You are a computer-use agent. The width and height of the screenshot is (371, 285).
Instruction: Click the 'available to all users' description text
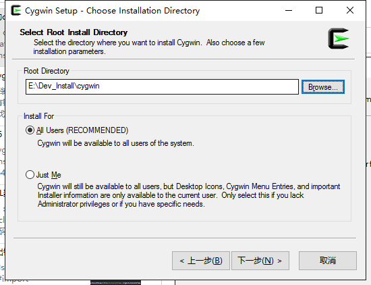(x=116, y=143)
